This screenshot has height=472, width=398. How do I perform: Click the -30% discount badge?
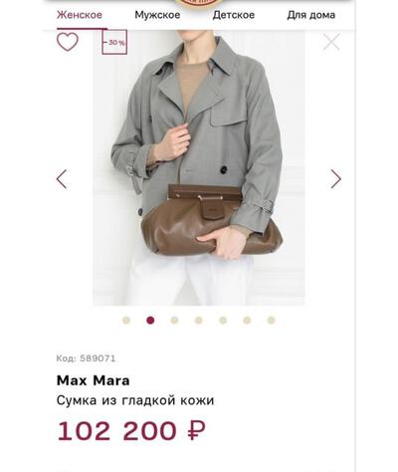point(114,42)
